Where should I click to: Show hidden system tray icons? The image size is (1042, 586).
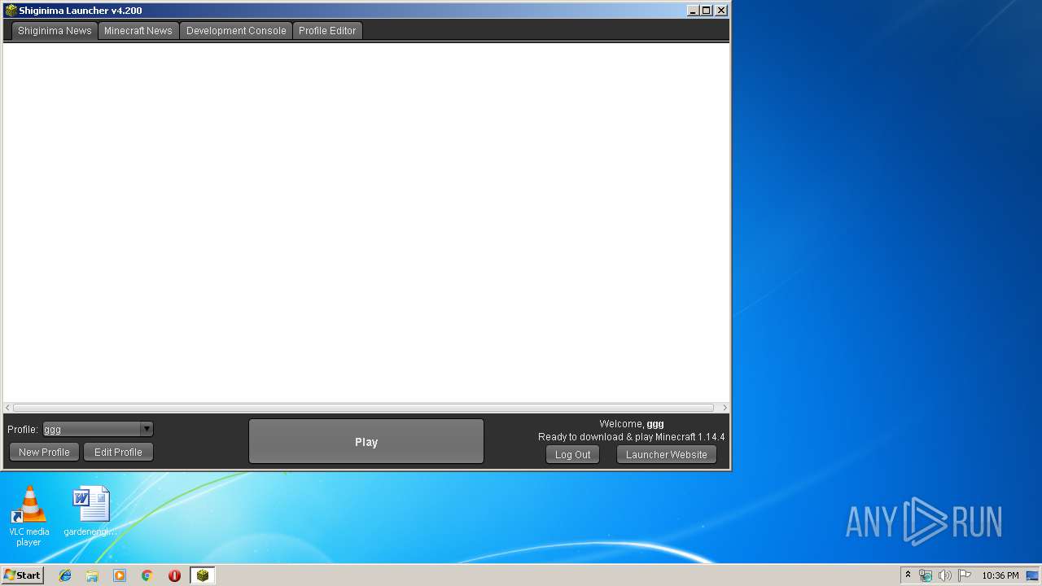coord(908,575)
